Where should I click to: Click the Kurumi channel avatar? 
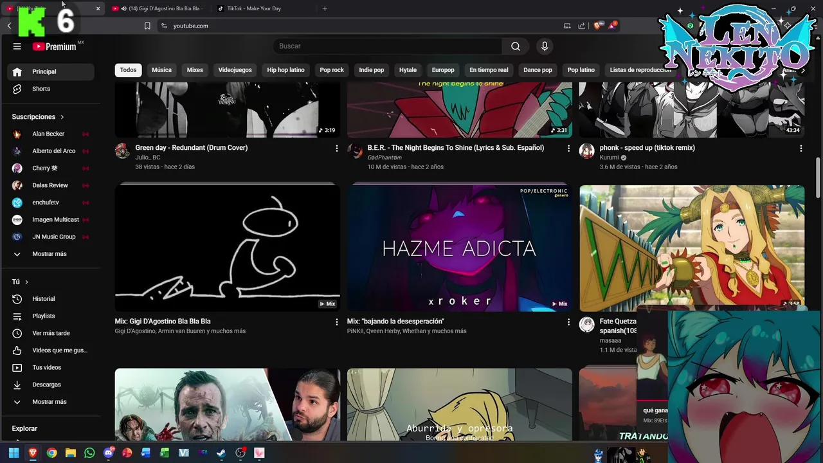(x=586, y=151)
